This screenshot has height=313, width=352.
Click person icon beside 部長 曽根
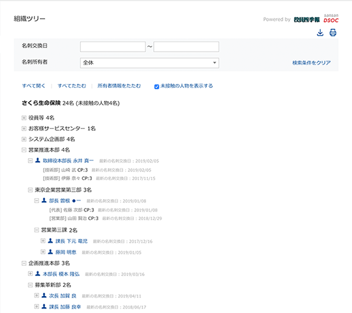44,200
